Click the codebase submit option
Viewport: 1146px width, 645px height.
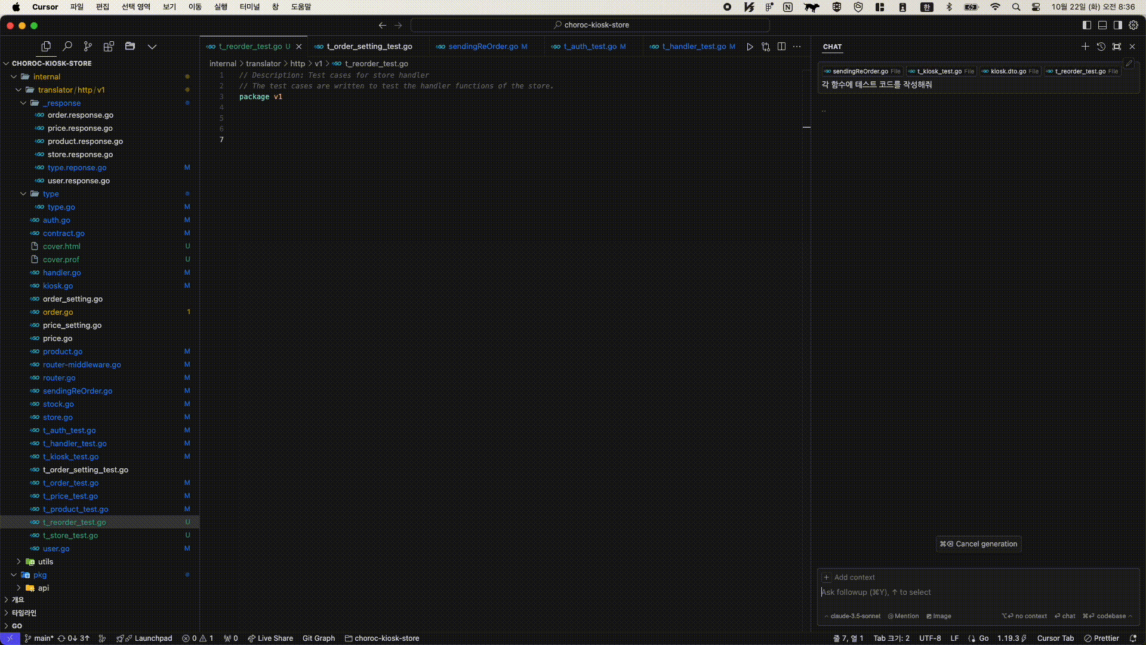tap(1107, 616)
